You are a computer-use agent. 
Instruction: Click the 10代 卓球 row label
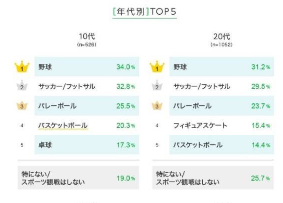[43, 145]
